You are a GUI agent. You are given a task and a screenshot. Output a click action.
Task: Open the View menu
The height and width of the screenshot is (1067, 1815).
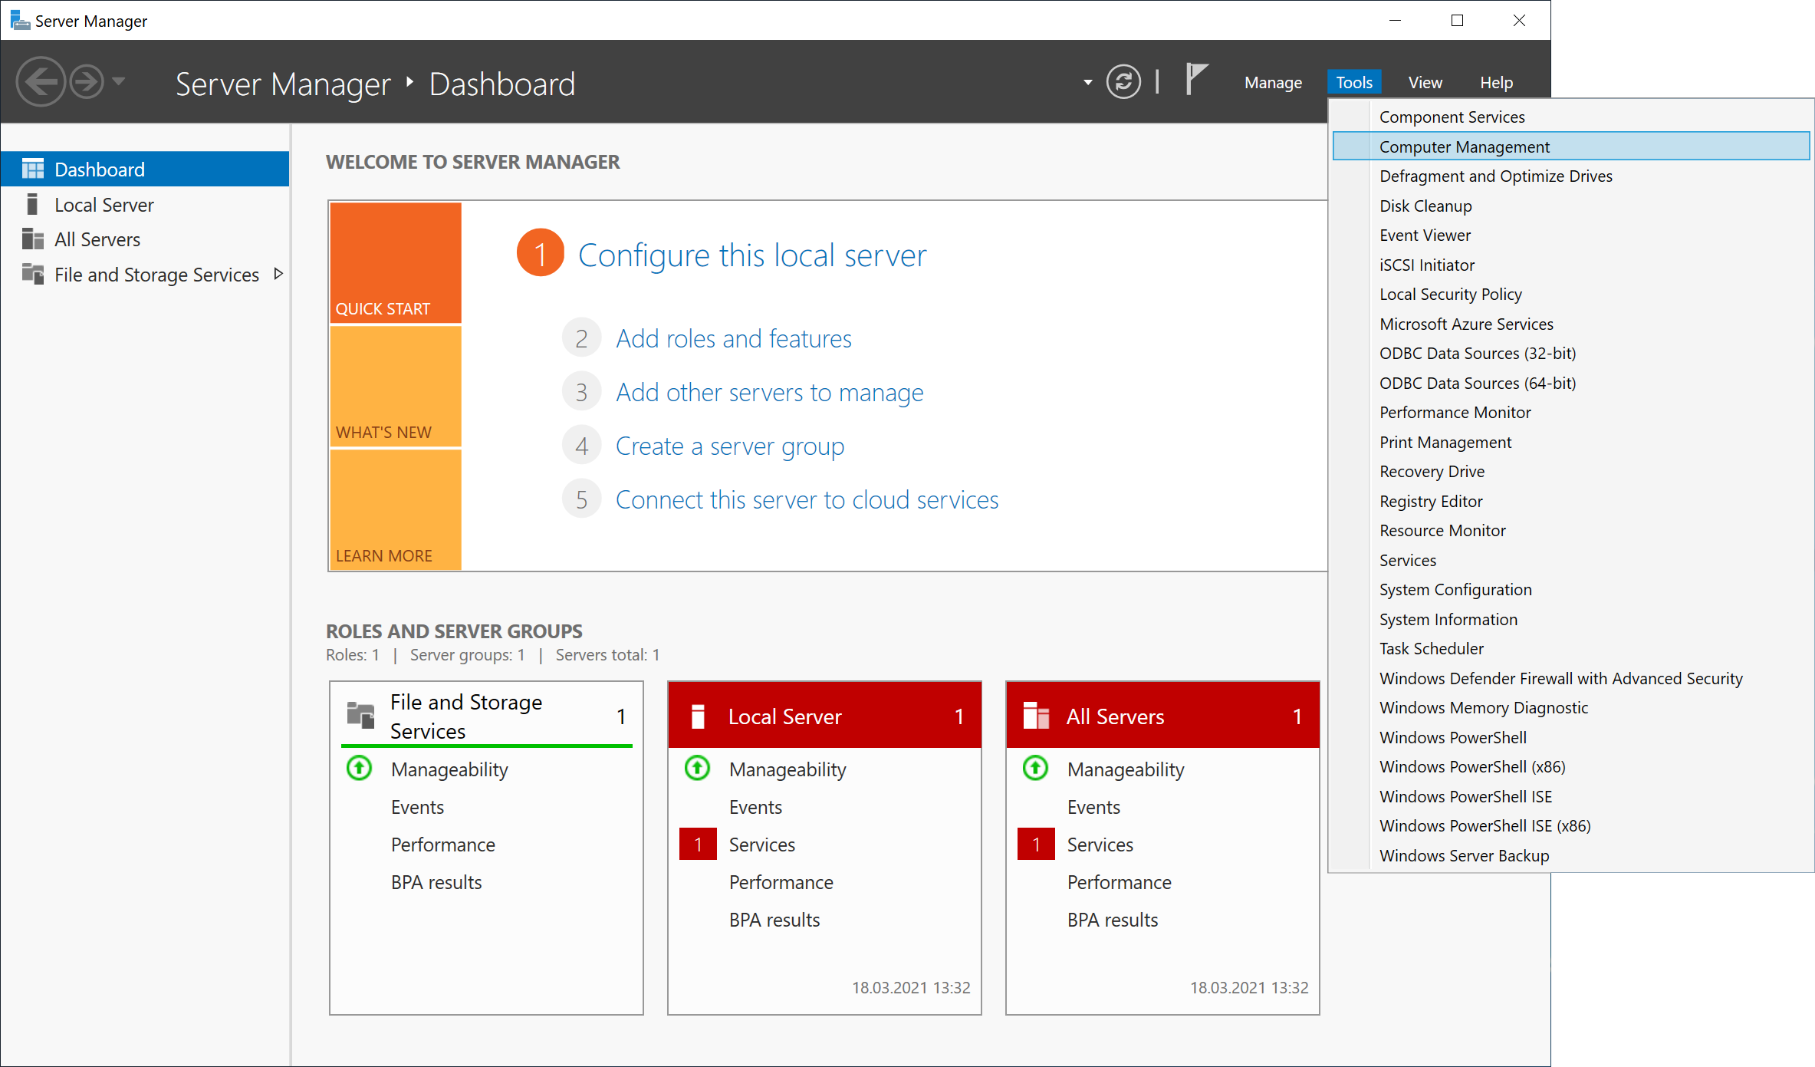pyautogui.click(x=1425, y=82)
